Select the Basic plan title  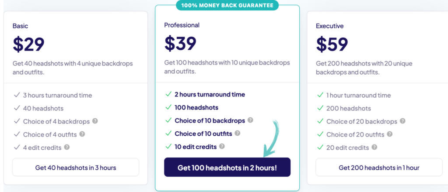(20, 26)
